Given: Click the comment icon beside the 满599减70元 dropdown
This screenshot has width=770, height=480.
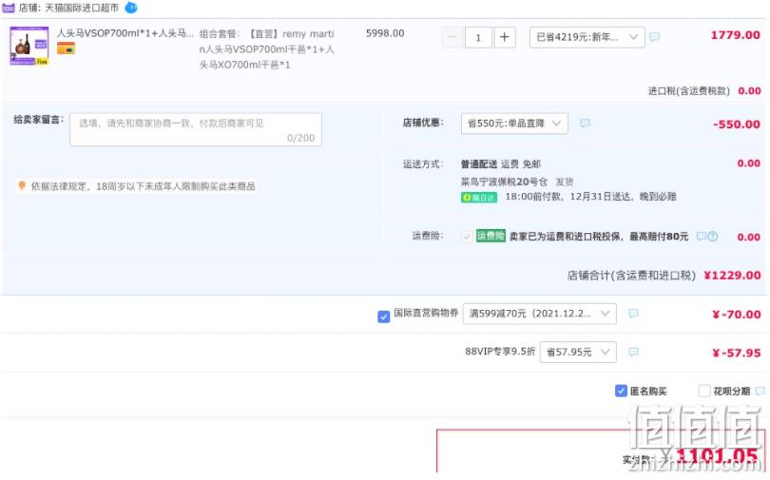Looking at the screenshot, I should pos(633,313).
